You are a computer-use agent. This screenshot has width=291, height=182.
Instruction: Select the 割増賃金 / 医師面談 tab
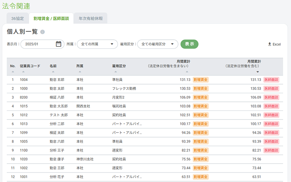coord(51,18)
